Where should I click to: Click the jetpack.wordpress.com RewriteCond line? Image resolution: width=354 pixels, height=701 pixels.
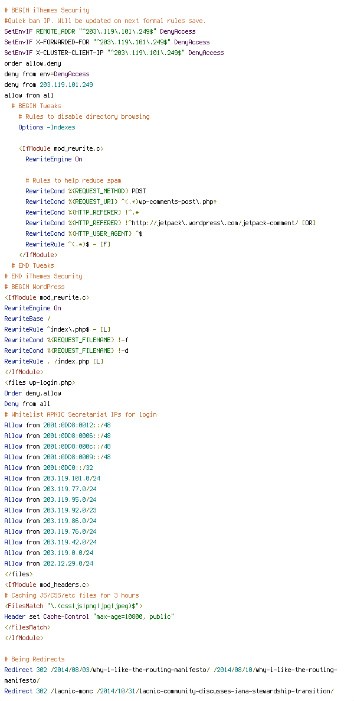pos(171,223)
